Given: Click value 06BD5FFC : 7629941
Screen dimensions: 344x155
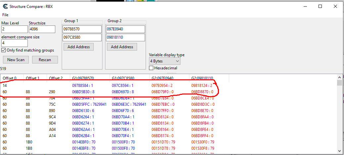Looking at the screenshot, I should pos(89,104).
